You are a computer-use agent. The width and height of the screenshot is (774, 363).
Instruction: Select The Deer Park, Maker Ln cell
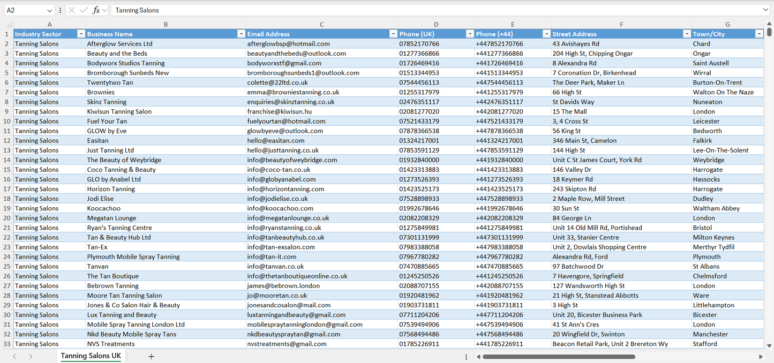(621, 82)
